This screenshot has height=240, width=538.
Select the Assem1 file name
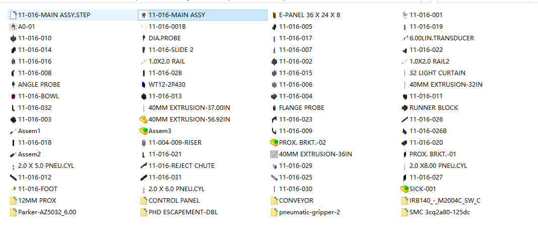29,131
